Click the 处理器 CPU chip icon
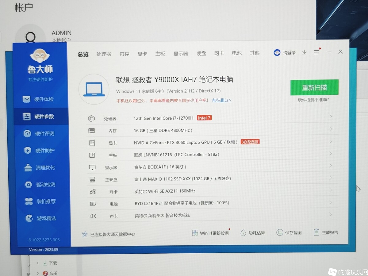Screen dimensions: 368x276 tap(91, 118)
